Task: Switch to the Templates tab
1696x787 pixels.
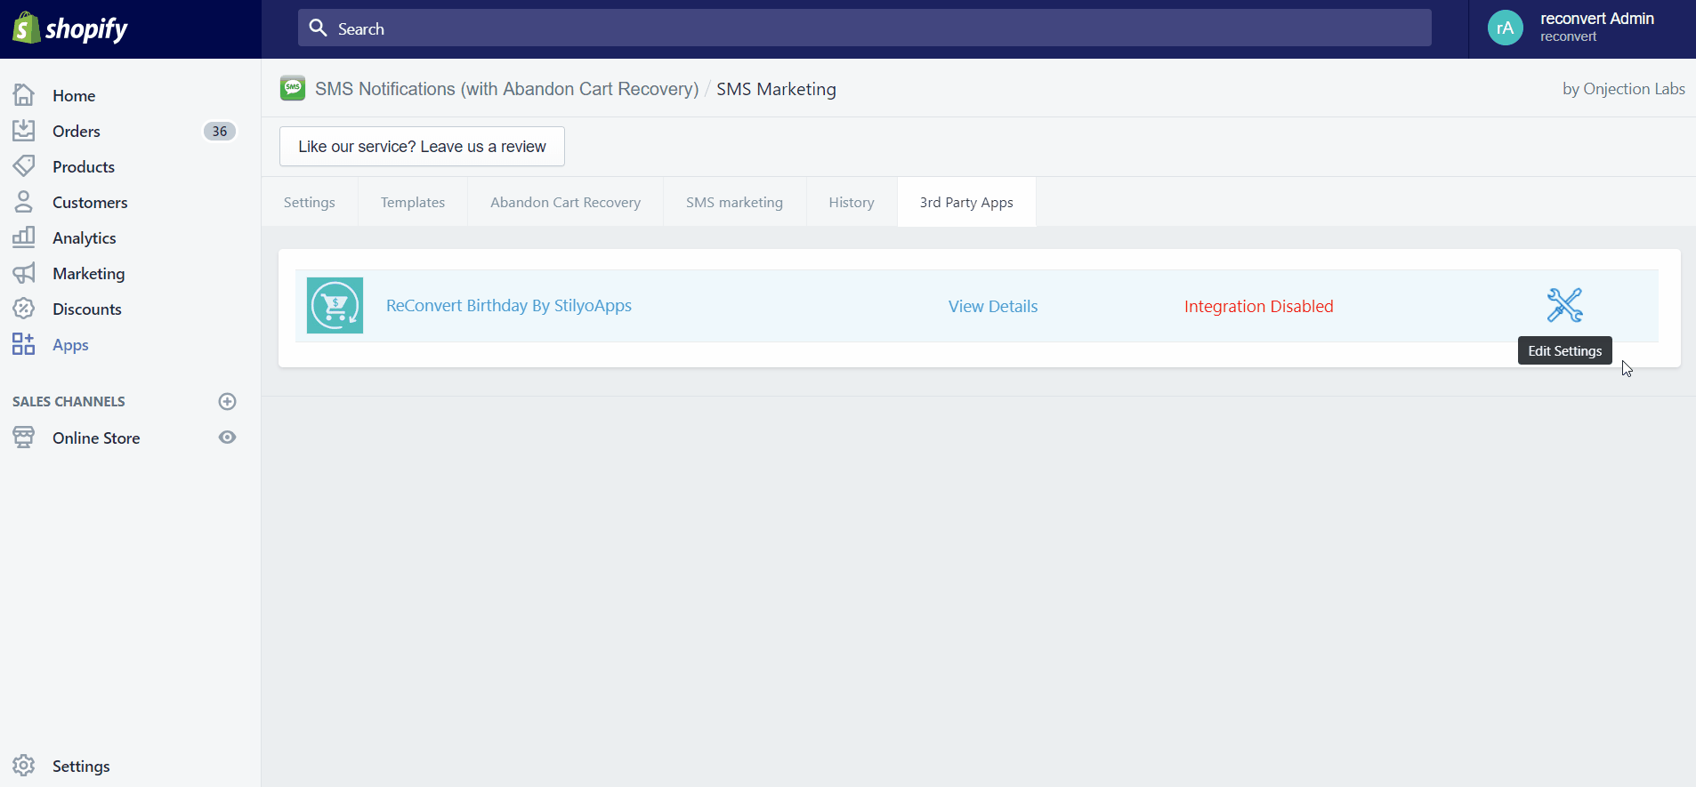Action: click(x=413, y=202)
